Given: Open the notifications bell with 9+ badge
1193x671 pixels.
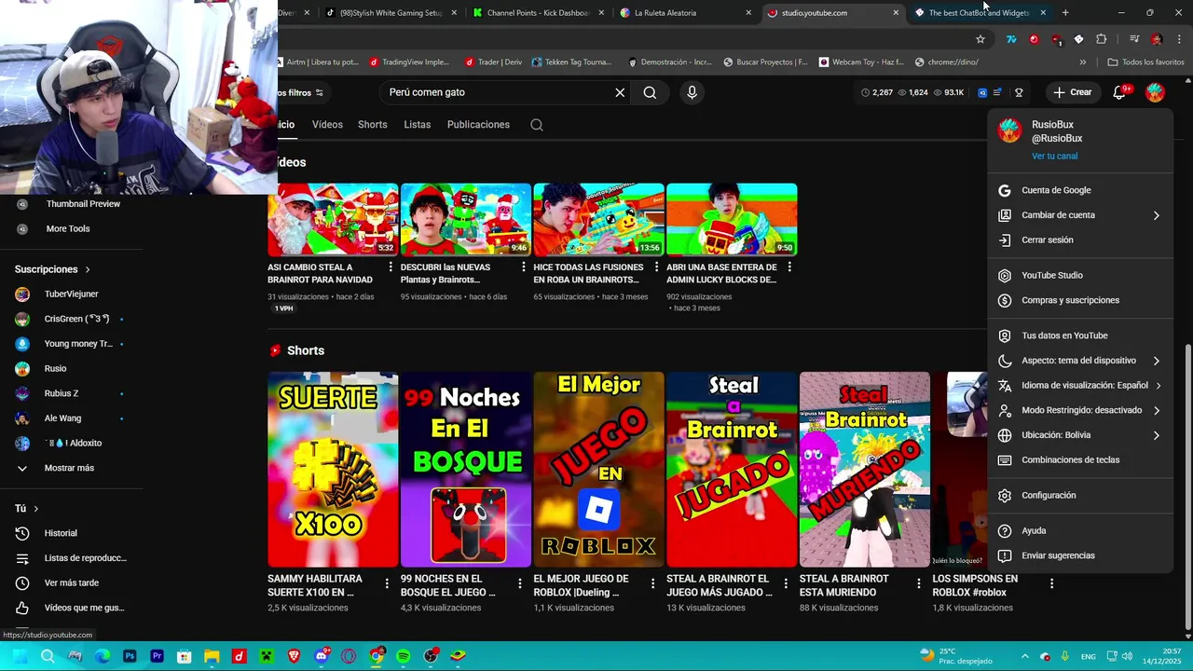Looking at the screenshot, I should coord(1120,92).
